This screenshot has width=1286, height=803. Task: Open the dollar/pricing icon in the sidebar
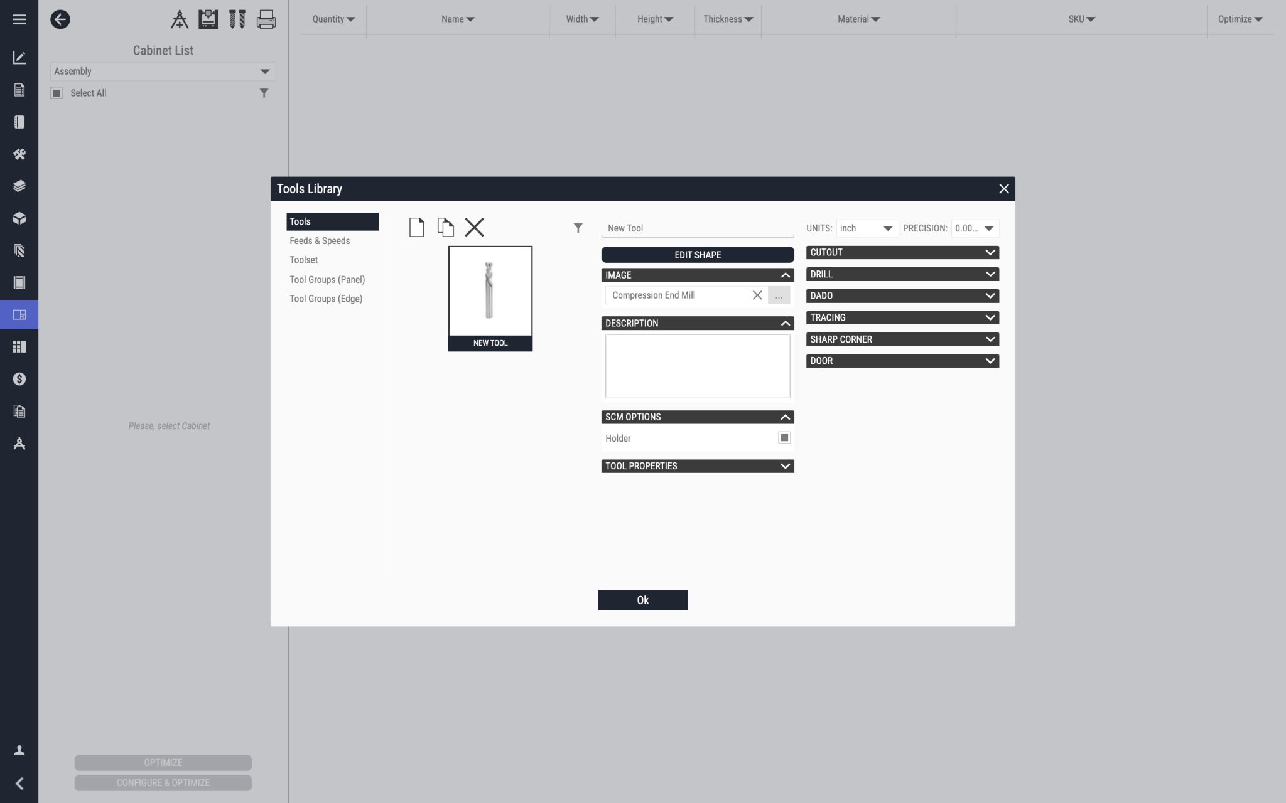(x=19, y=378)
